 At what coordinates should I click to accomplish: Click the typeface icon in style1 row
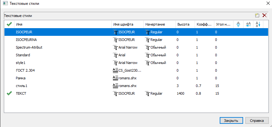[148, 63]
